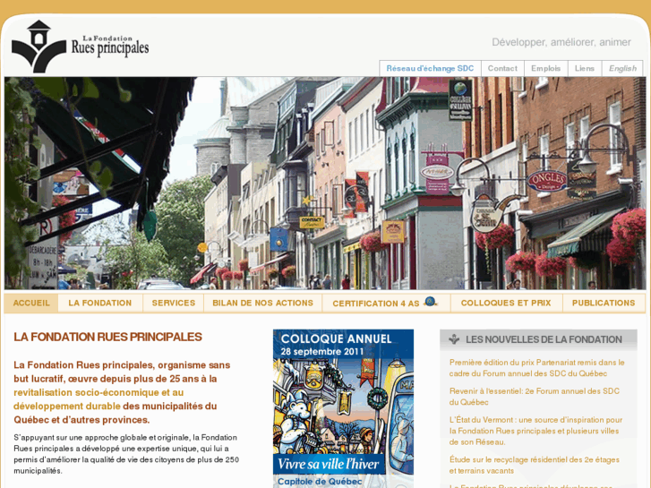Open the Publications menu item
Viewport: 651px width, 488px height.
pyautogui.click(x=604, y=304)
